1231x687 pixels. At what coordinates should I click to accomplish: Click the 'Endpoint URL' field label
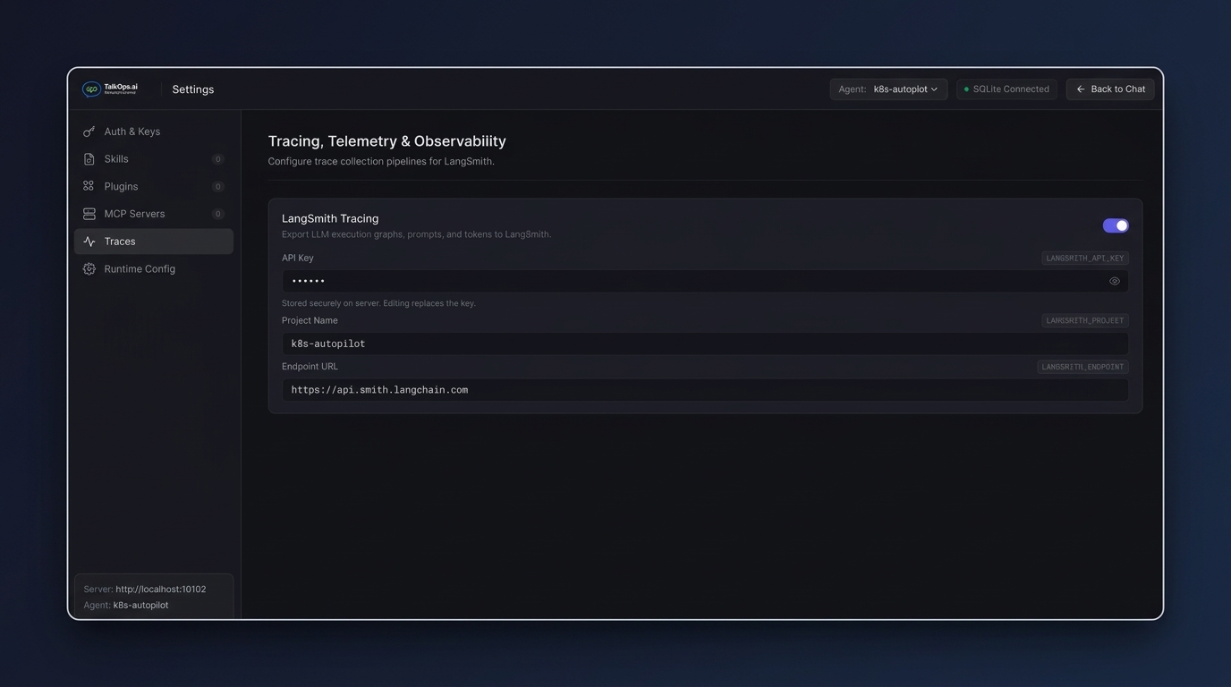[310, 367]
